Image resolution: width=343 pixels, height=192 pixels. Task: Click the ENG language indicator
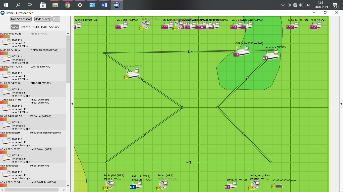[308, 5]
